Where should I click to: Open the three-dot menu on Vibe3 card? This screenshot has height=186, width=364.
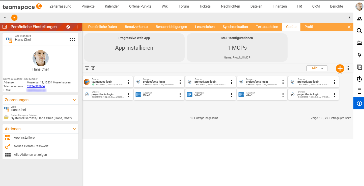[x=180, y=95]
